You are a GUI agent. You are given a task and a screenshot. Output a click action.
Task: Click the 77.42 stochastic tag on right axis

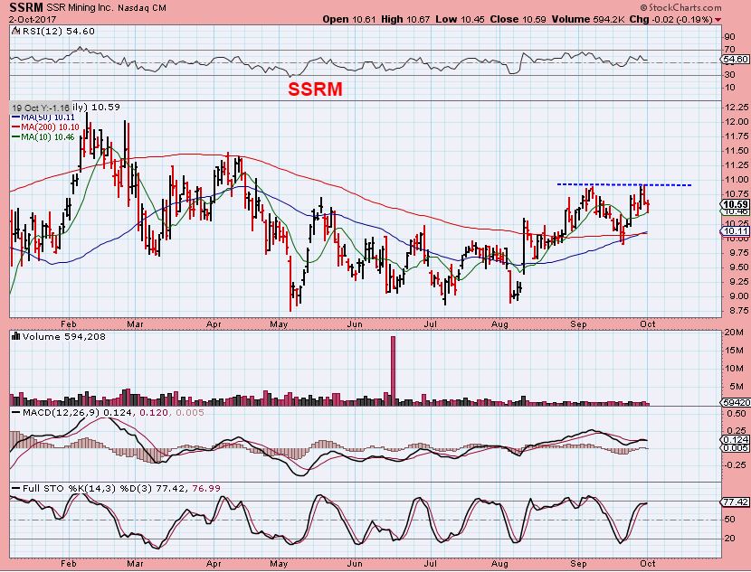(736, 502)
